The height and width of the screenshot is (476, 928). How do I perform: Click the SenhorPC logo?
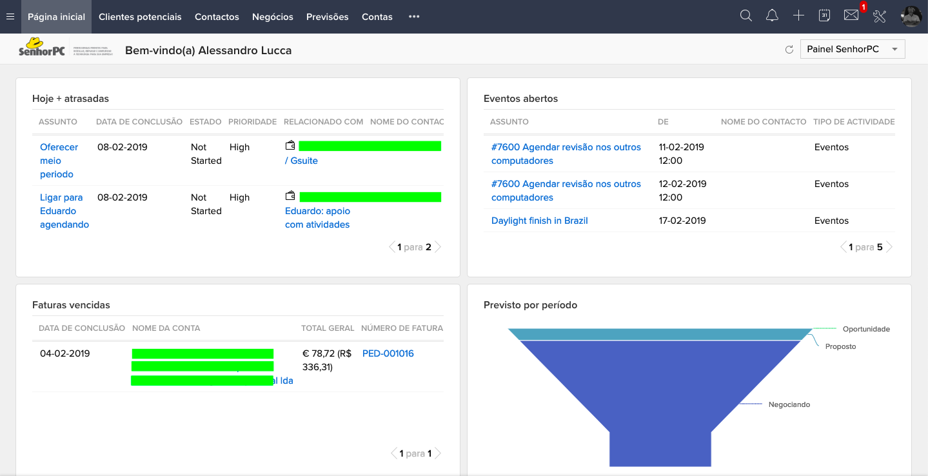tap(42, 48)
